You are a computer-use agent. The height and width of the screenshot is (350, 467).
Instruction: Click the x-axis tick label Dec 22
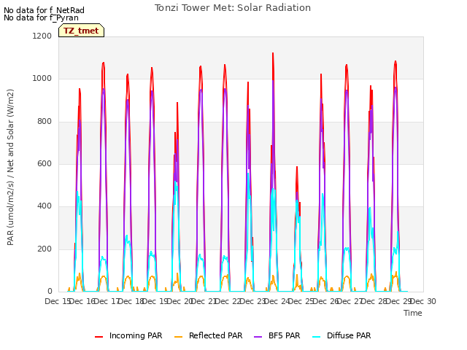click(x=228, y=301)
